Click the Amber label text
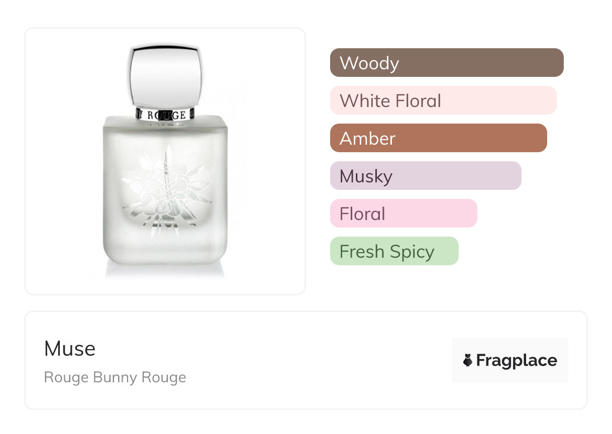The height and width of the screenshot is (434, 612). (367, 139)
